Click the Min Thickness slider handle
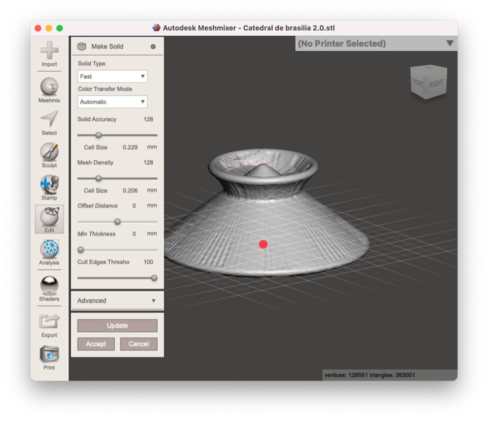Screen dimensions: 488x421 point(81,250)
